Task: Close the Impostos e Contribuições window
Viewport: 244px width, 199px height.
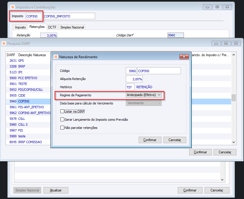Action: click(227, 7)
